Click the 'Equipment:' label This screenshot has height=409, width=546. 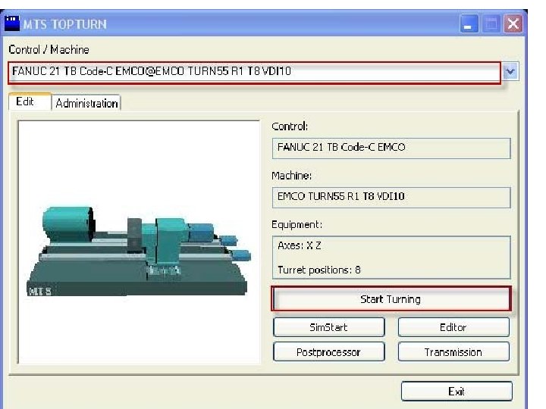coord(297,225)
